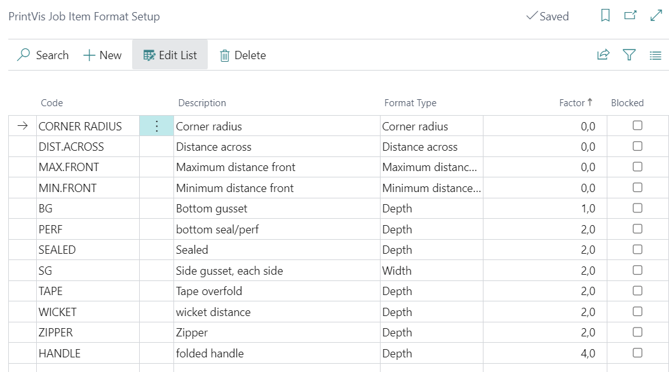Select the WICKET code cell
The width and height of the screenshot is (669, 372).
[x=88, y=312]
